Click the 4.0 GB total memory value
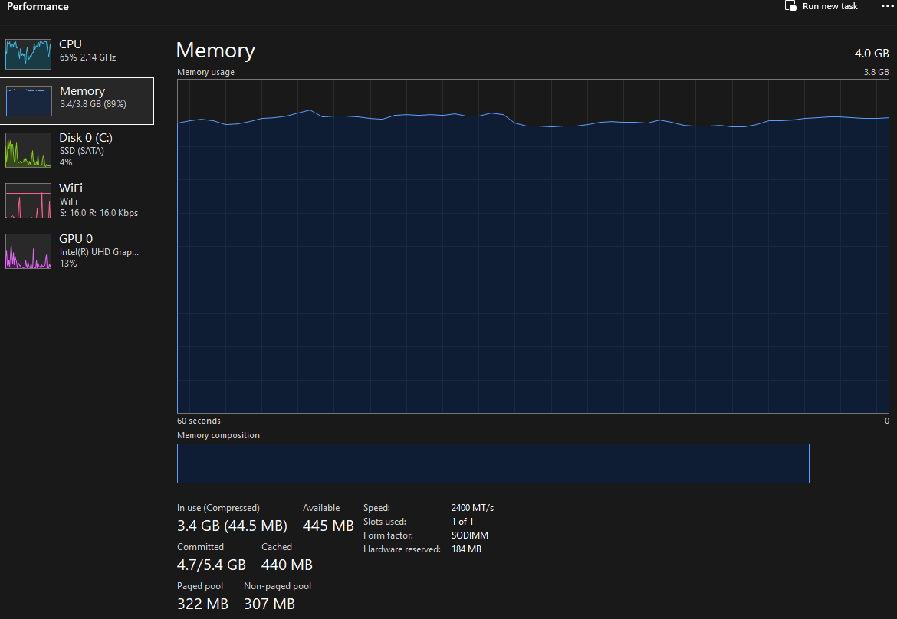897x619 pixels. pyautogui.click(x=872, y=53)
